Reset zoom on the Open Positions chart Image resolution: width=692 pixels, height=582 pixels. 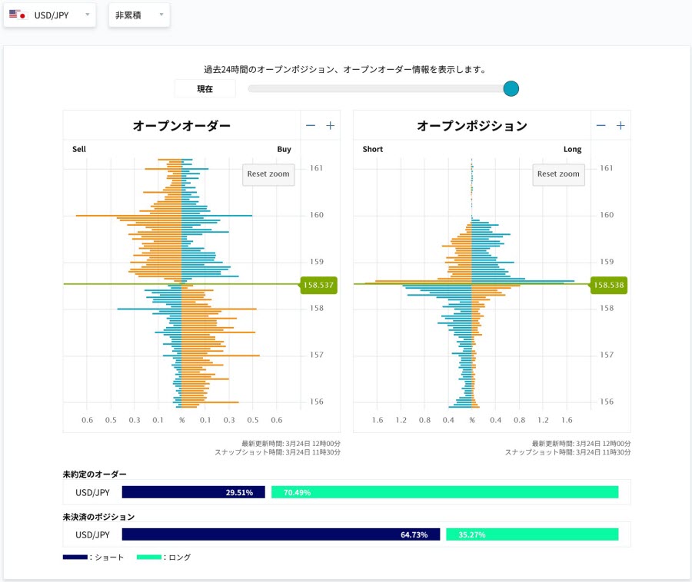pos(559,174)
